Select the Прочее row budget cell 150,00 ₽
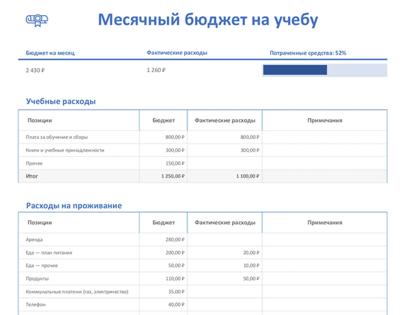Image resolution: width=408 pixels, height=315 pixels. [175, 163]
